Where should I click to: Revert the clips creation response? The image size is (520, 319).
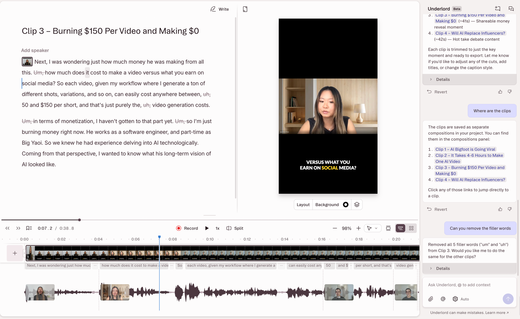437,92
